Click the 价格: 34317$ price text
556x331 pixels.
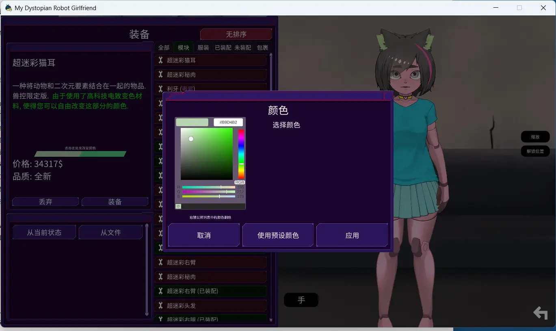point(38,164)
